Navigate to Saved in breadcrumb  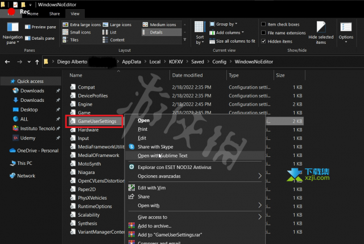[197, 62]
